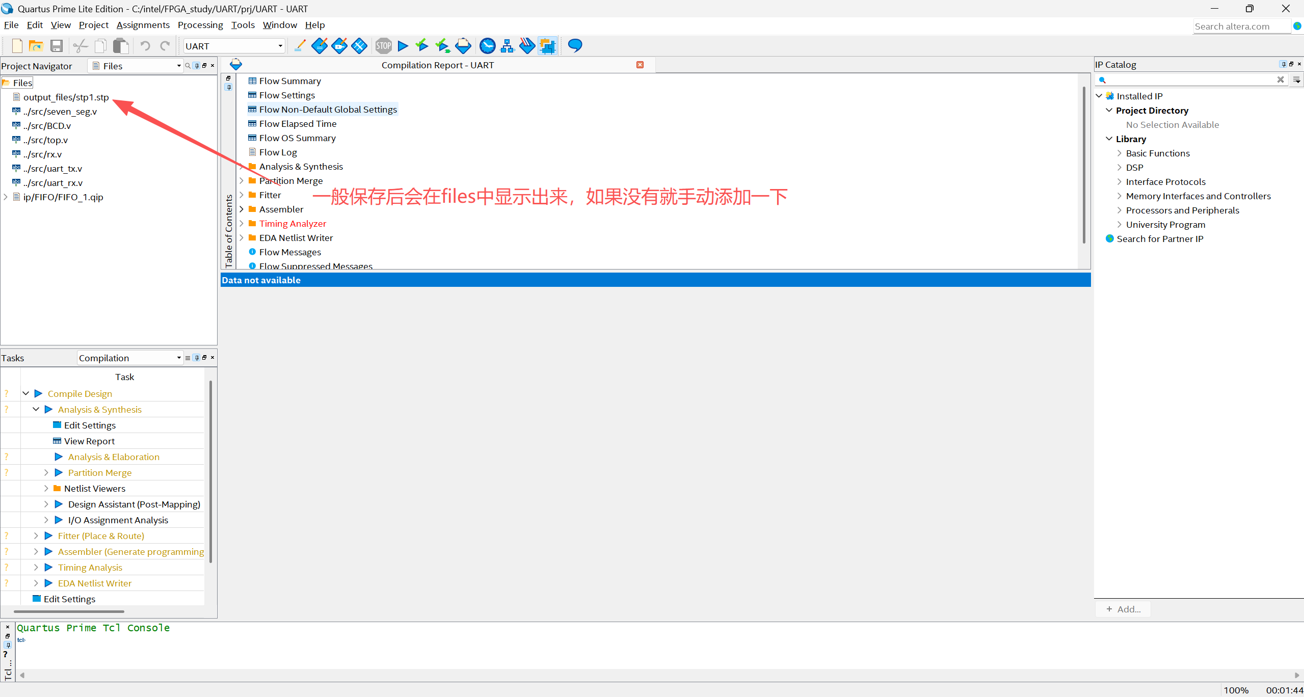The height and width of the screenshot is (697, 1304).
Task: Expand the EDA Netlist Writer report folder
Action: point(242,237)
